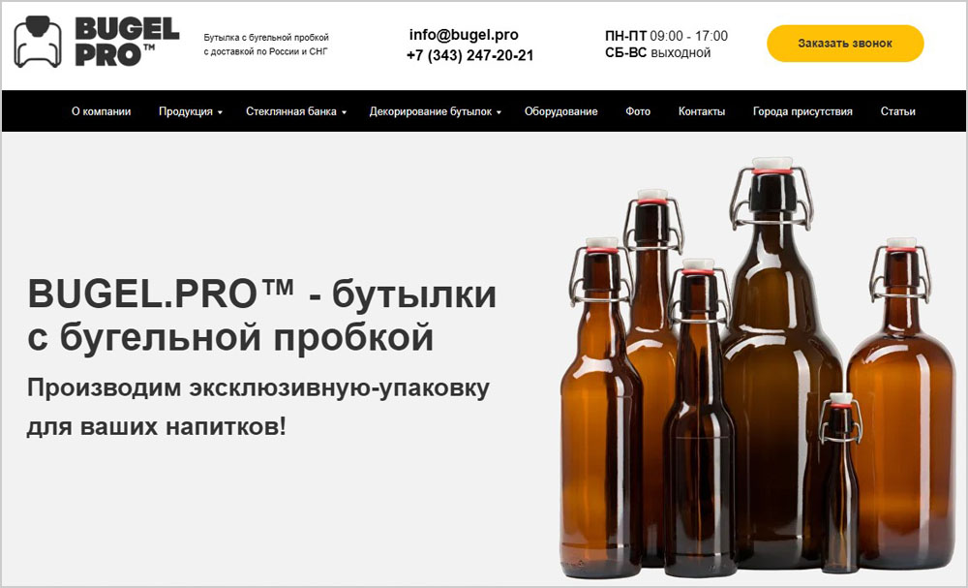Click the 'СБ-ВС выходной' text
Image resolution: width=968 pixels, height=588 pixels.
657,53
